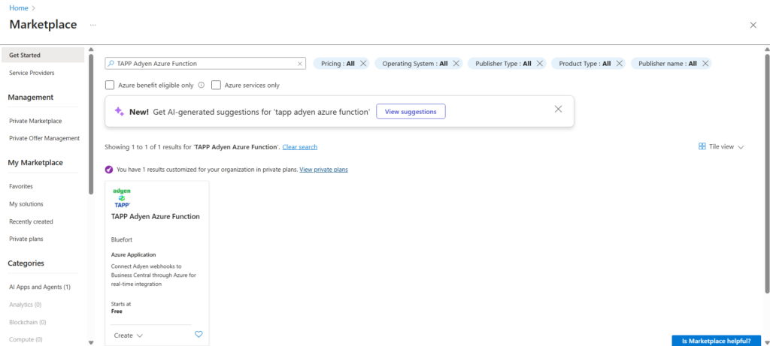Click the View suggestions button

point(411,111)
